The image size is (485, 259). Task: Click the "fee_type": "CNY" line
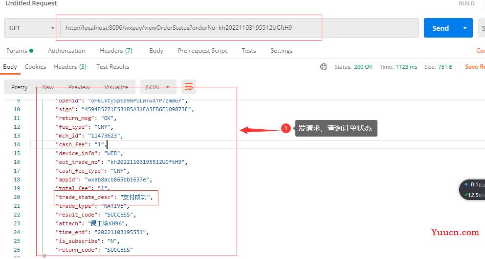[x=85, y=127]
